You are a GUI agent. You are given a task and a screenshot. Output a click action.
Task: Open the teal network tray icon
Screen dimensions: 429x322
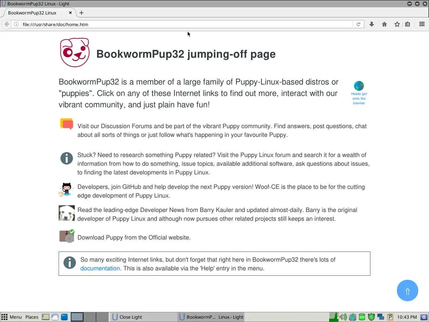point(353,317)
